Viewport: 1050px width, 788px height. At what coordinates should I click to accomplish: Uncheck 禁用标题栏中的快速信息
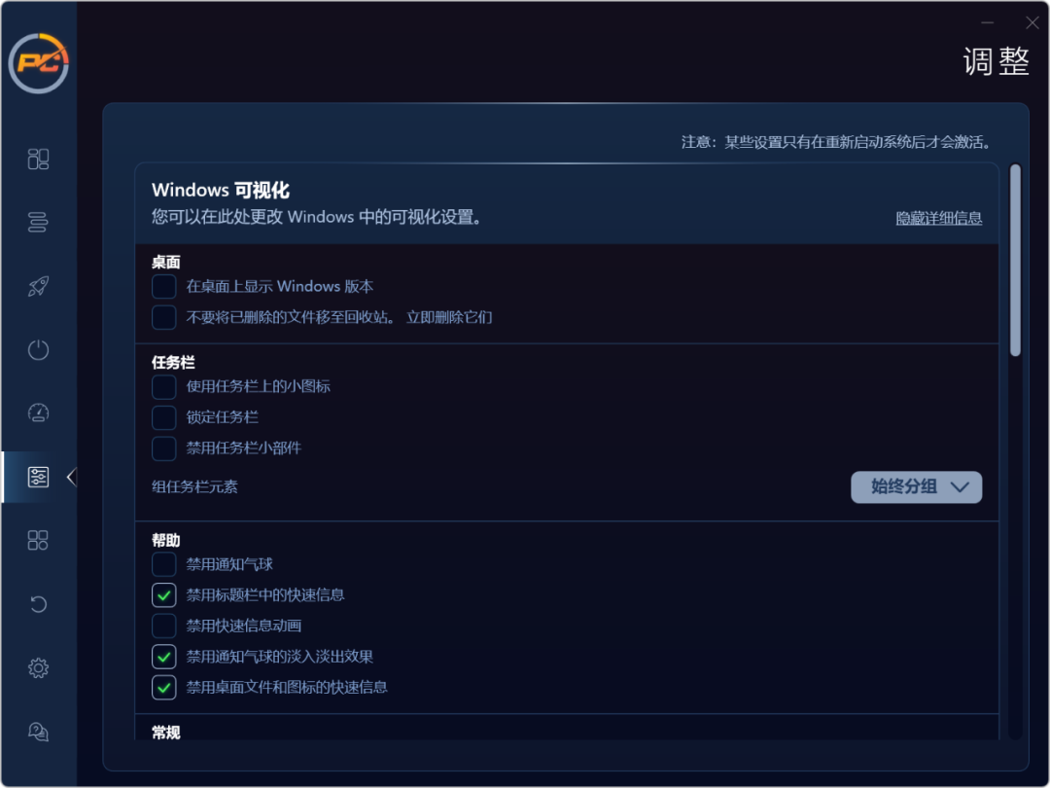click(x=164, y=595)
